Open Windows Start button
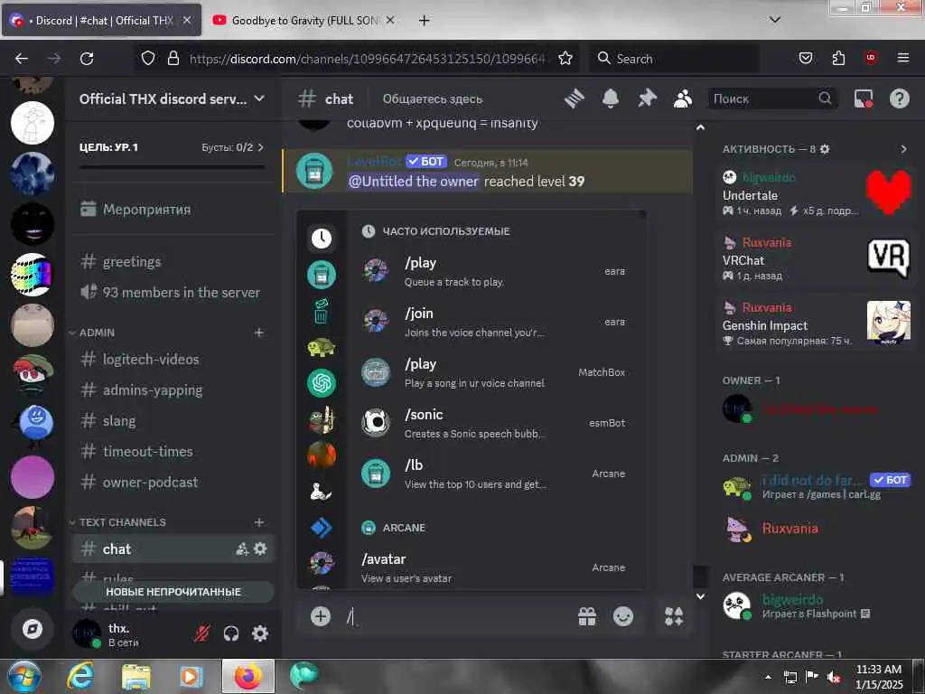This screenshot has height=694, width=925. tap(23, 676)
